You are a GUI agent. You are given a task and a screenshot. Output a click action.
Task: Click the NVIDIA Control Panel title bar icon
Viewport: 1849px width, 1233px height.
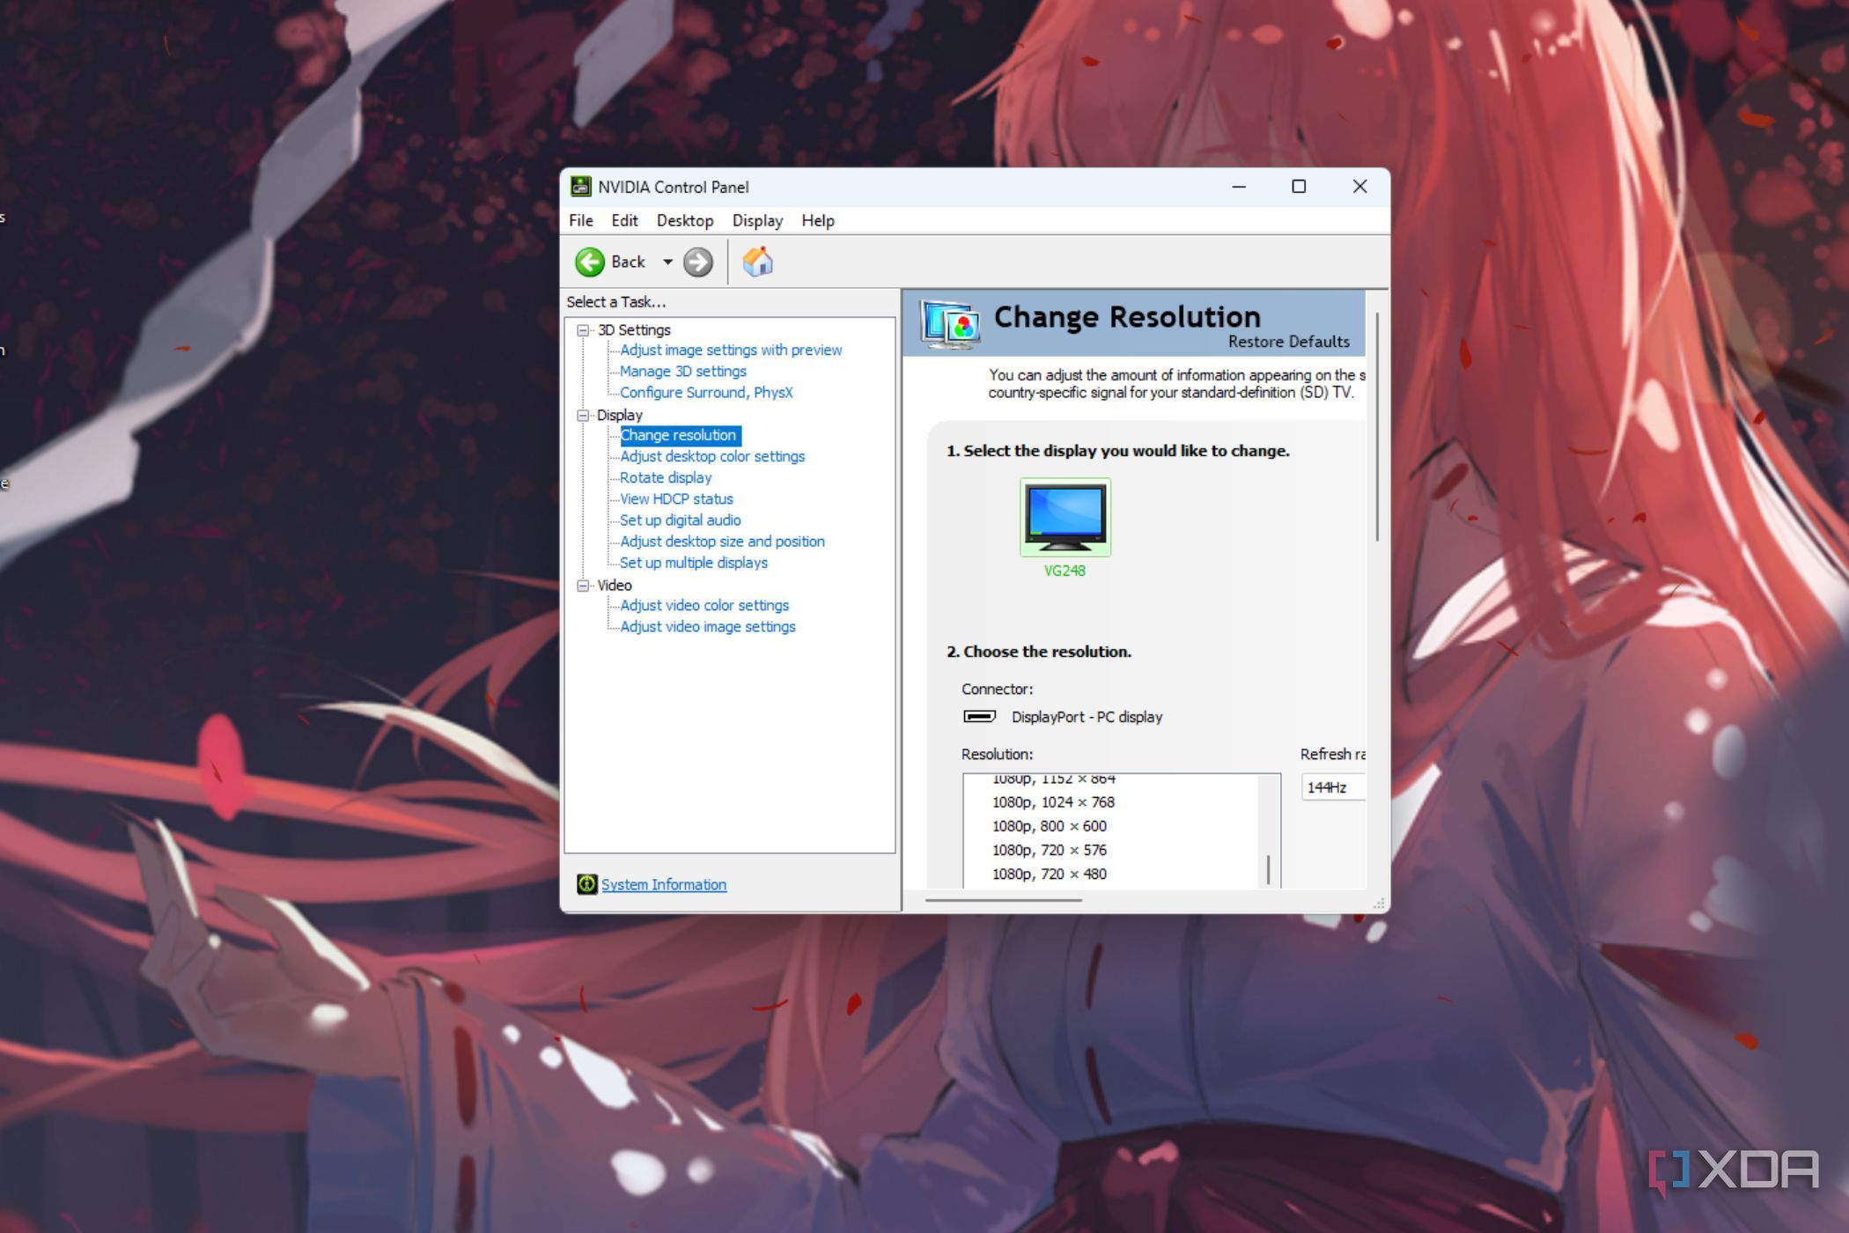coord(581,187)
